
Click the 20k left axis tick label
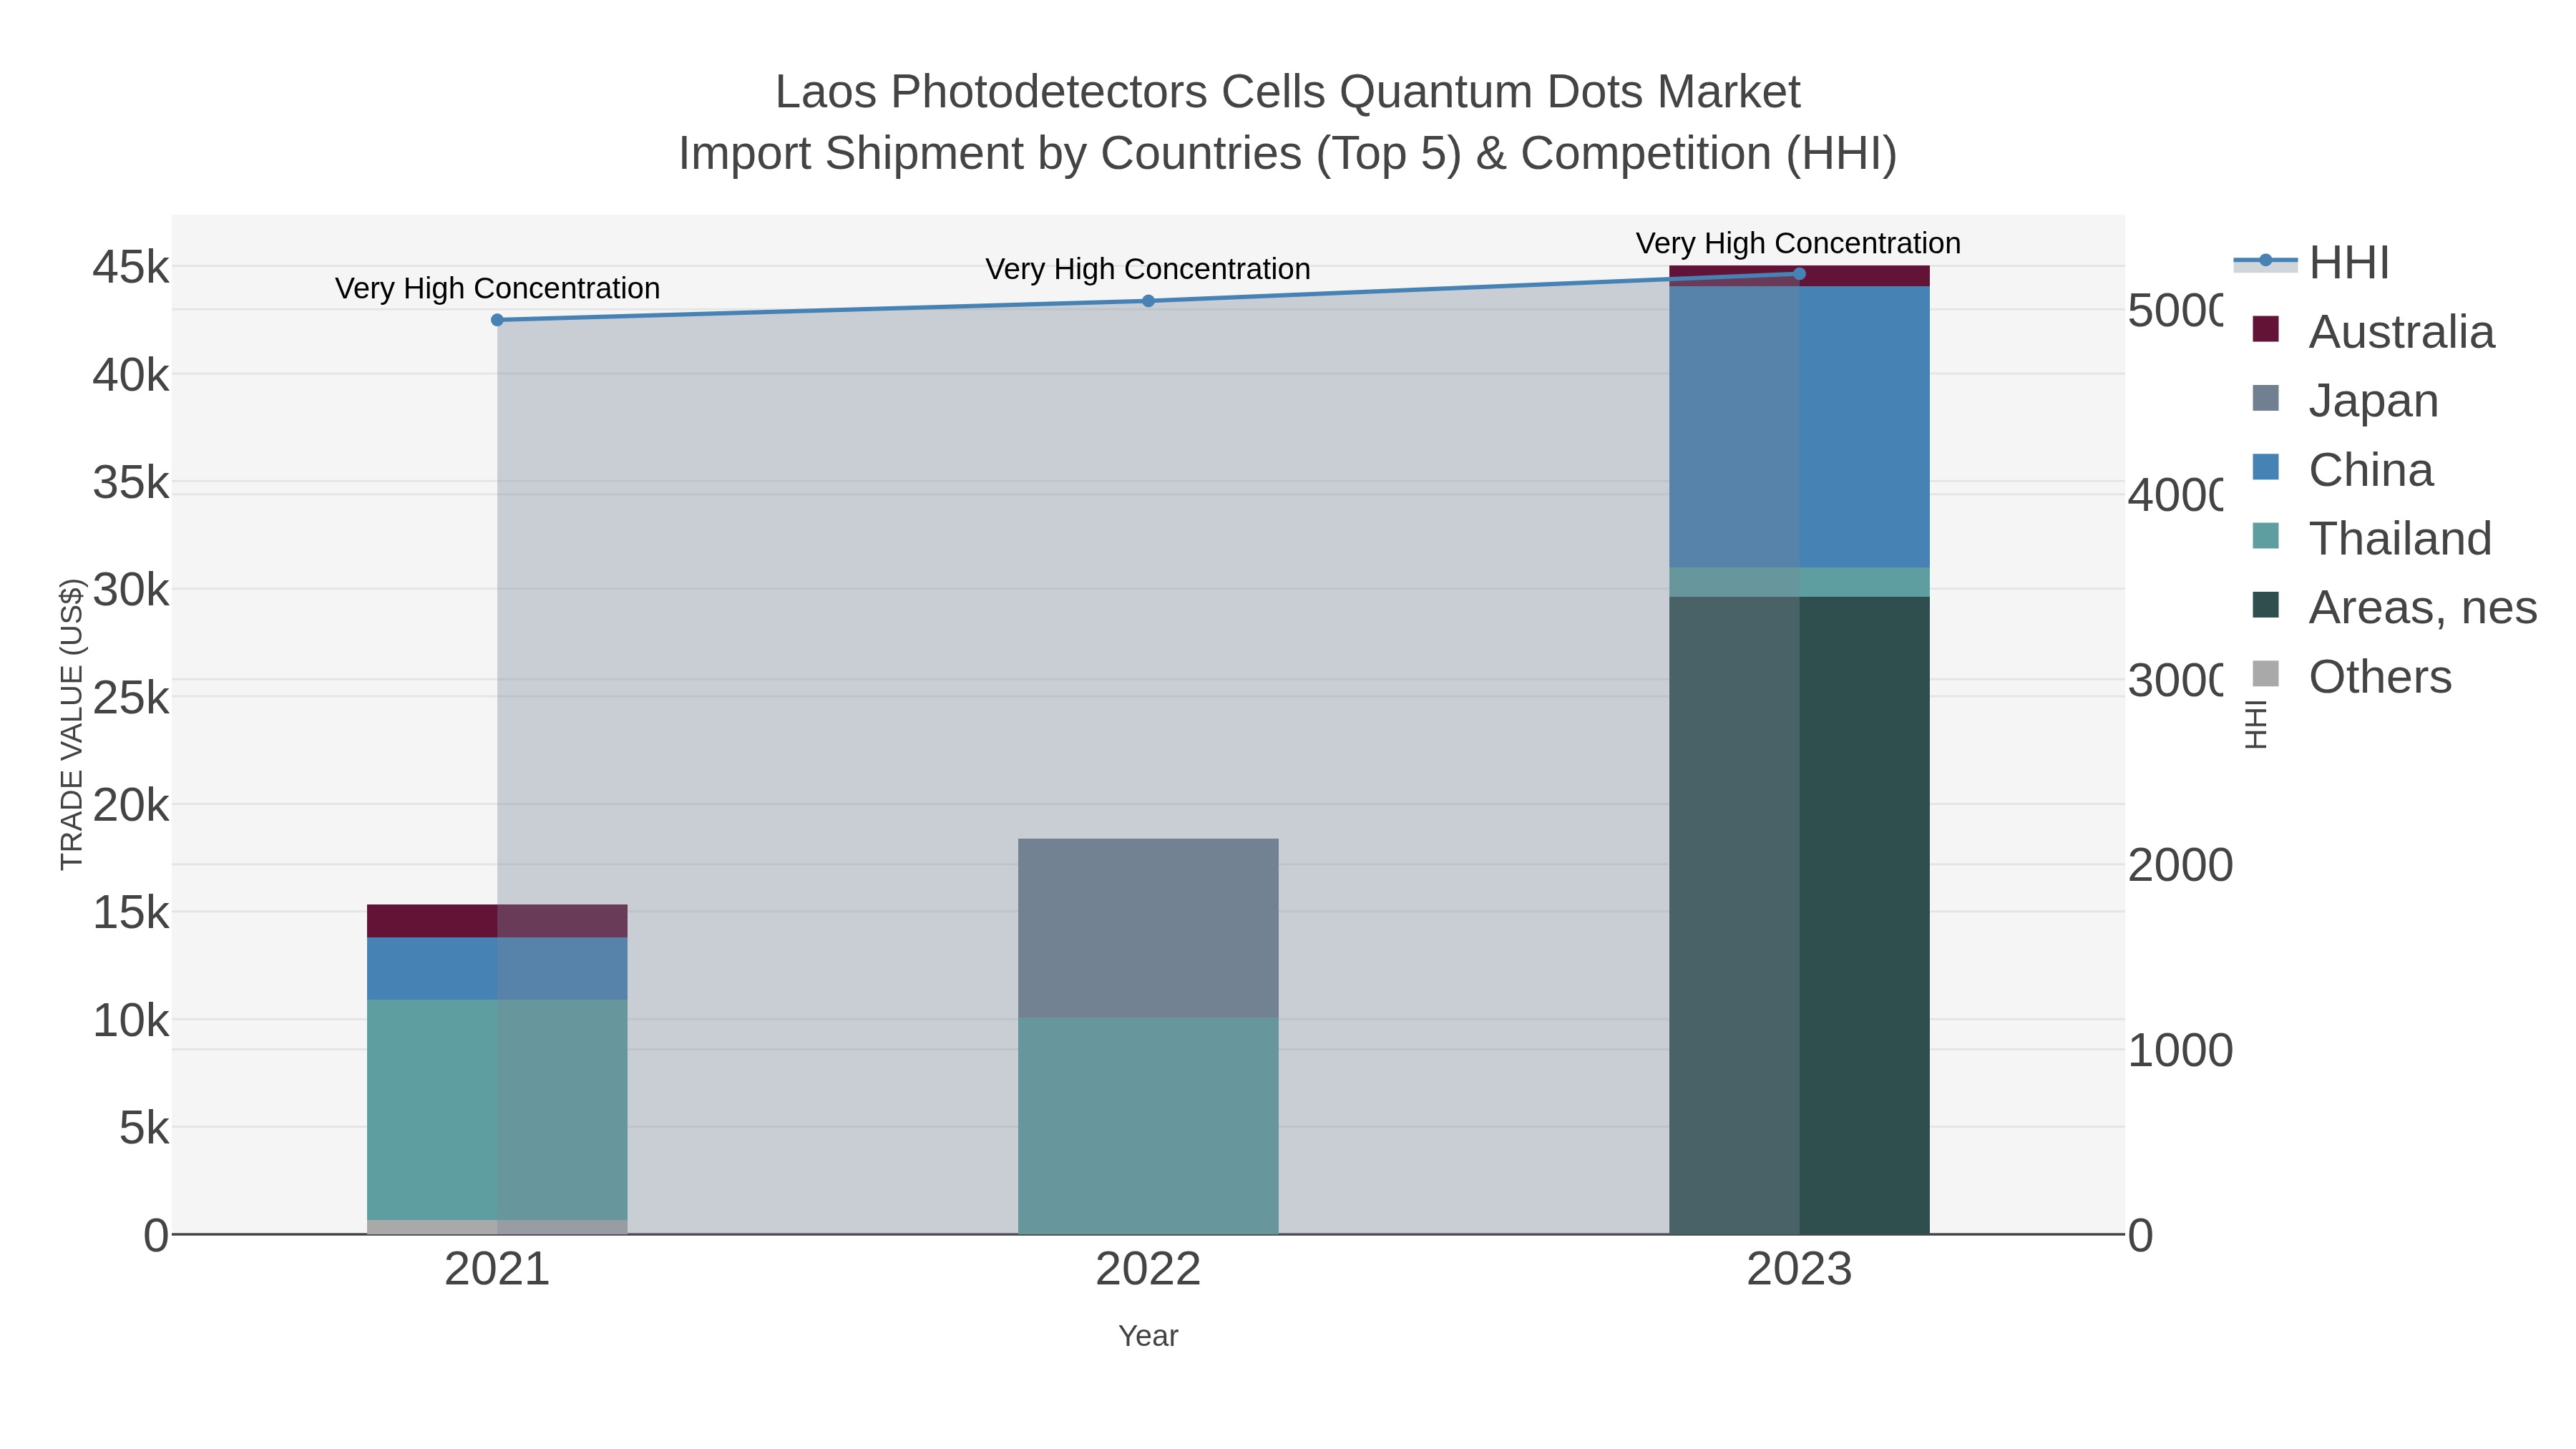click(x=131, y=806)
